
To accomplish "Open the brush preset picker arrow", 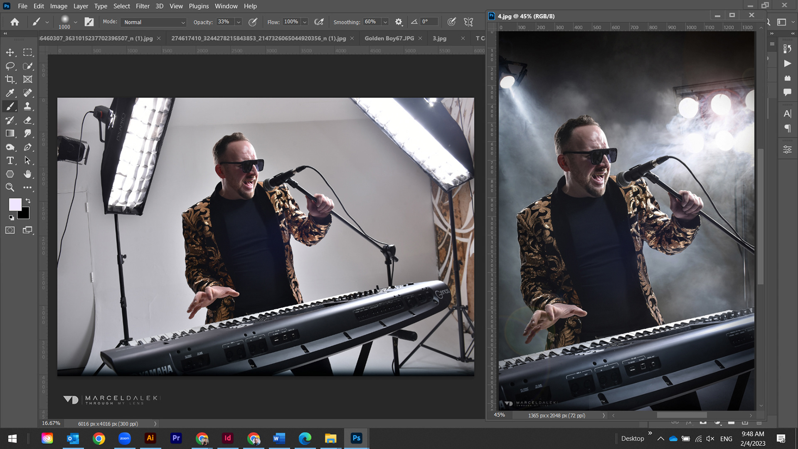I will pos(75,22).
